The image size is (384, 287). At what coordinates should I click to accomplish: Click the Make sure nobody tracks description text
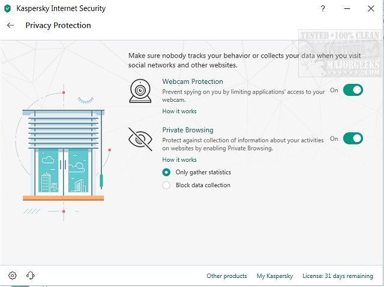244,61
